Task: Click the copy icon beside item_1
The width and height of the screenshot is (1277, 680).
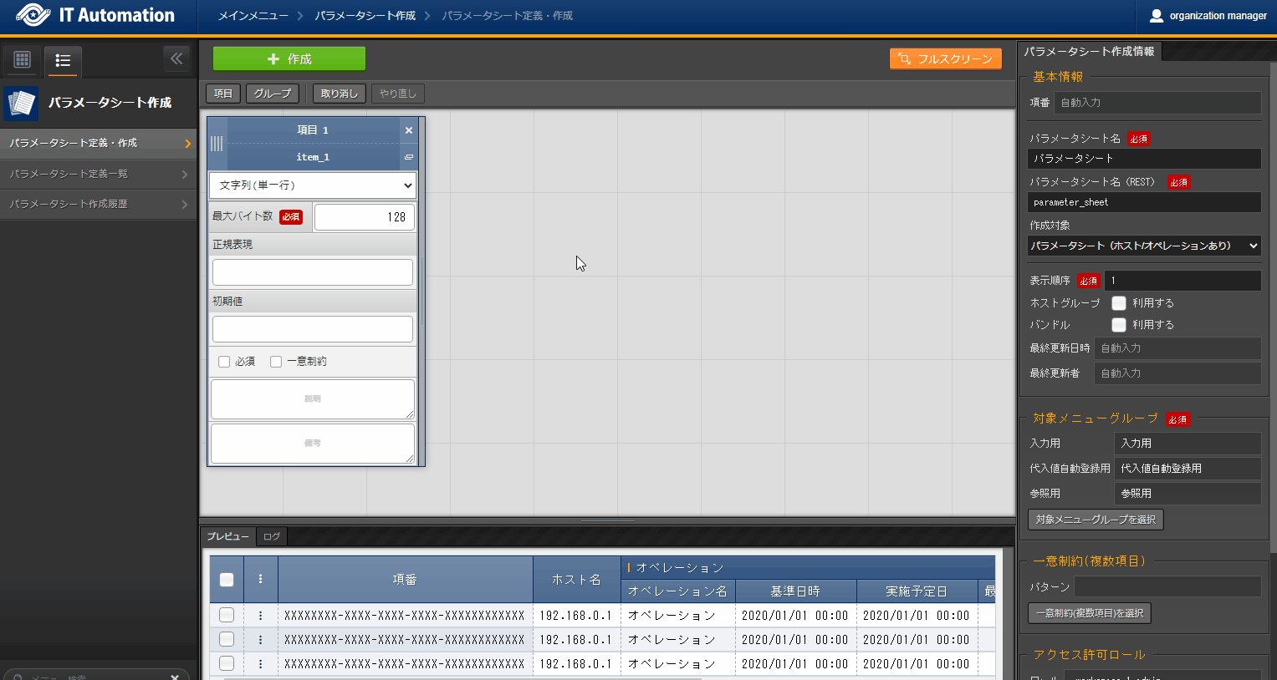Action: [408, 157]
